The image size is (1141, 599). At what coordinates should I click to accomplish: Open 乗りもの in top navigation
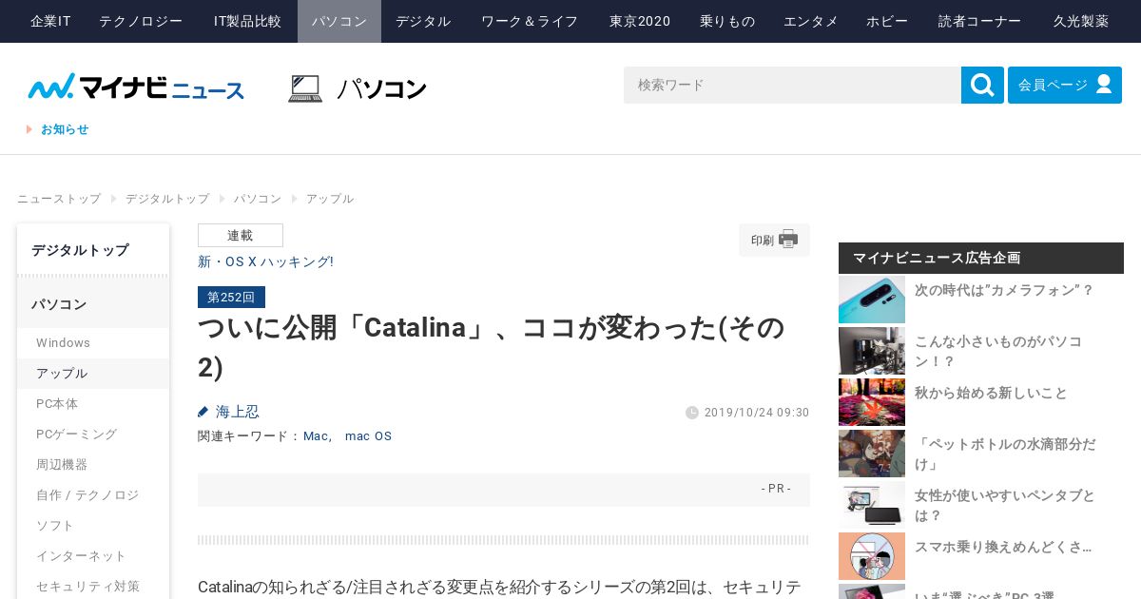[727, 21]
